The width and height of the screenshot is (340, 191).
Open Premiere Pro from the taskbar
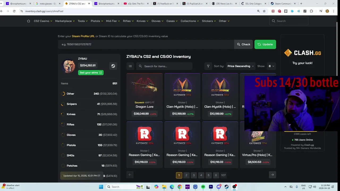[211, 187]
